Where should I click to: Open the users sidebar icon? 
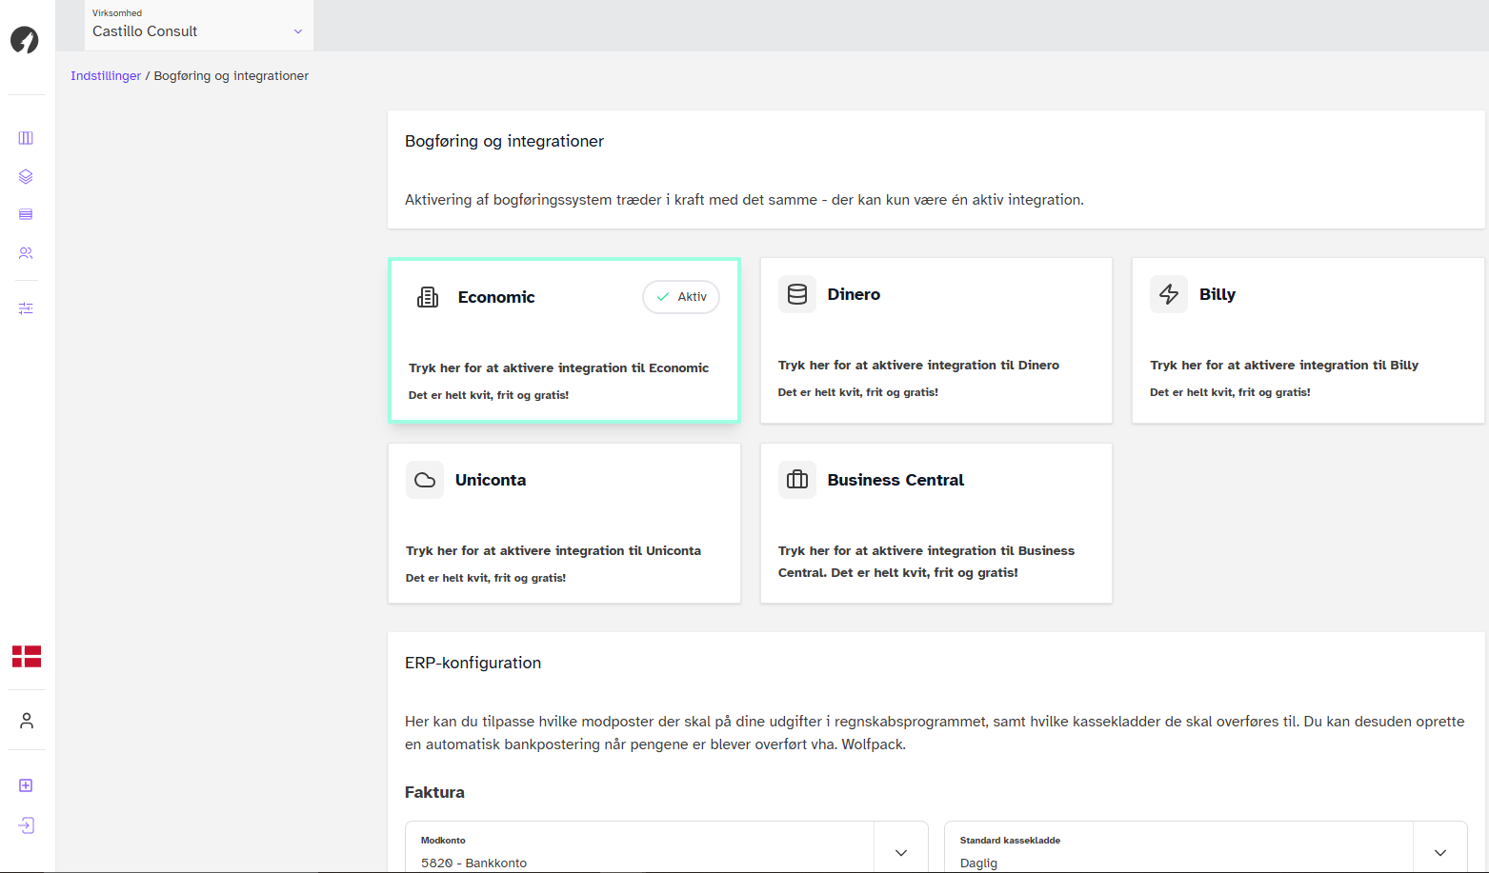pyautogui.click(x=26, y=253)
